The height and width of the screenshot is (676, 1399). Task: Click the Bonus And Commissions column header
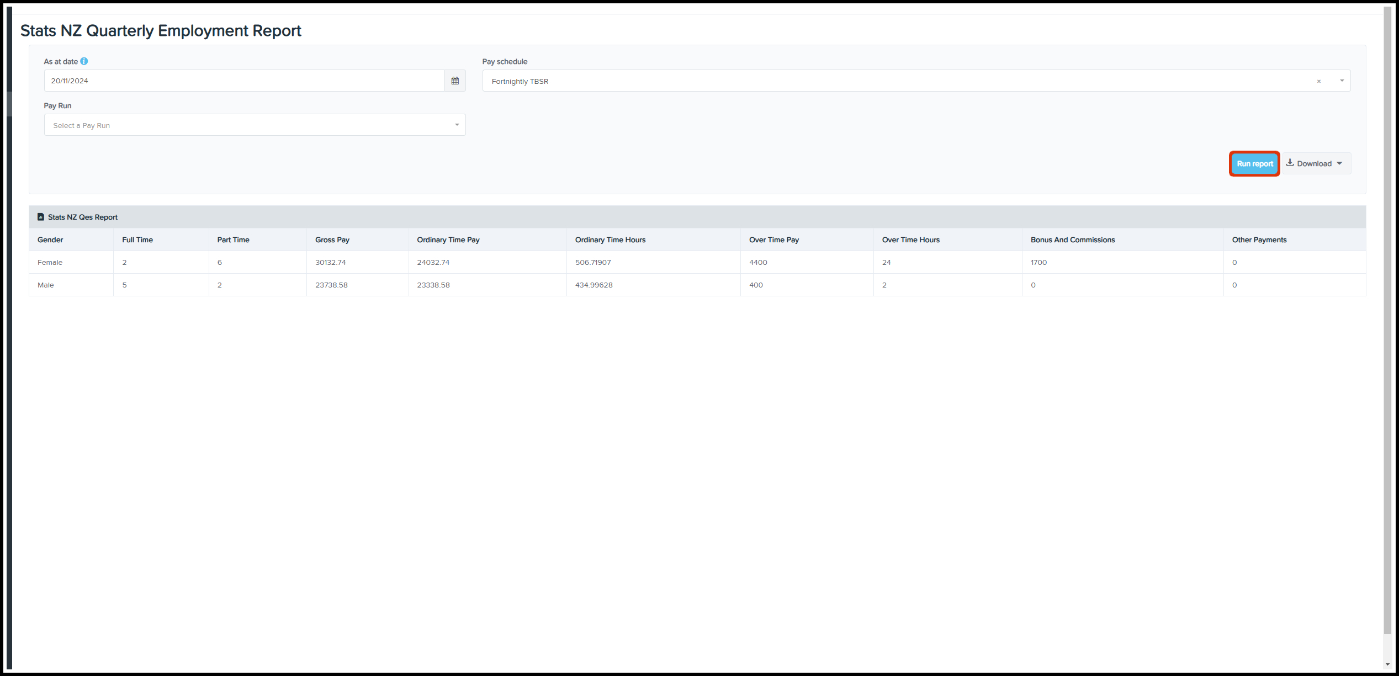coord(1072,239)
